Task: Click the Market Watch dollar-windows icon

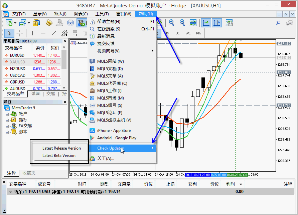Action: coord(36,23)
